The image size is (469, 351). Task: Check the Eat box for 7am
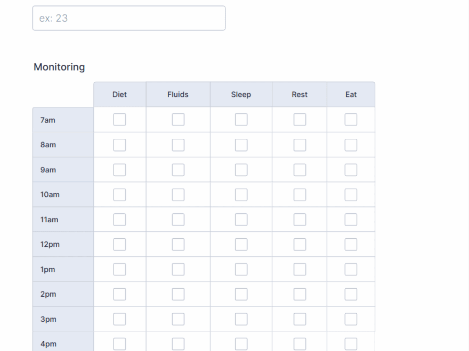click(351, 120)
